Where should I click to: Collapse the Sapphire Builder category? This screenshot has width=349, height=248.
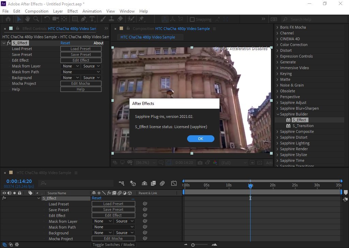coord(277,114)
